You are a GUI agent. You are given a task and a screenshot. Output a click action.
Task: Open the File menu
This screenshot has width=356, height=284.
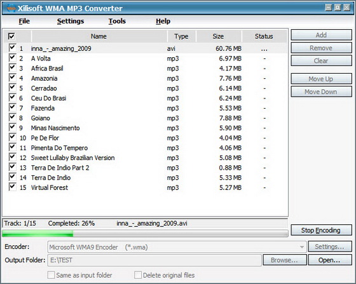(x=24, y=21)
